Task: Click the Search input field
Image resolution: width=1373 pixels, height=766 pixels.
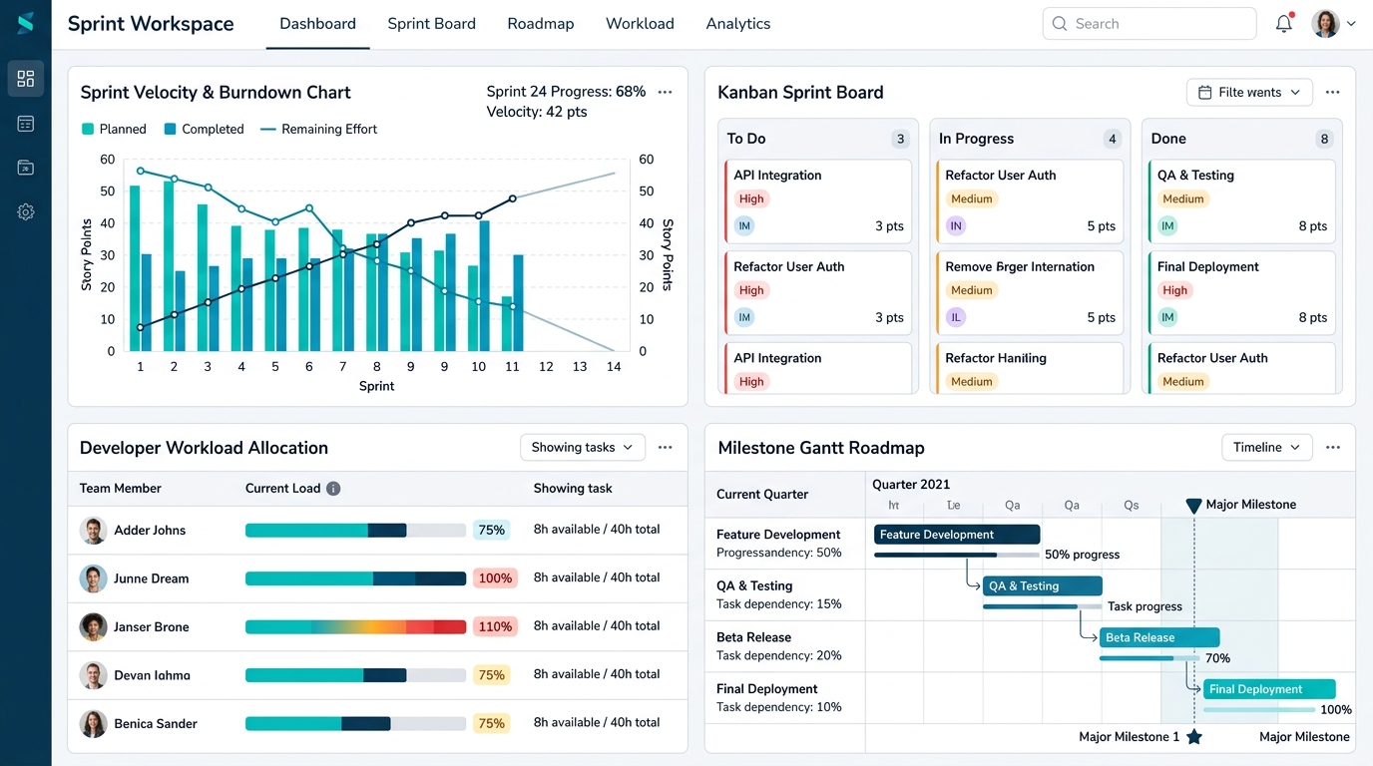Action: pos(1149,24)
